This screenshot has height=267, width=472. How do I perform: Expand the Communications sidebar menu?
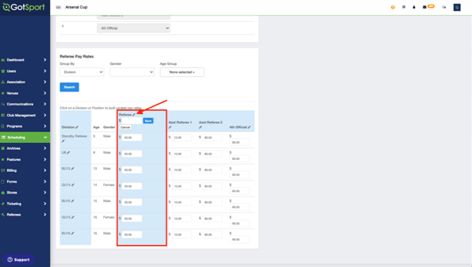(x=25, y=104)
